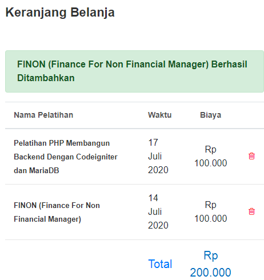Click the Rp 100.000 price of FINON training
The height and width of the screenshot is (280, 264).
point(210,211)
